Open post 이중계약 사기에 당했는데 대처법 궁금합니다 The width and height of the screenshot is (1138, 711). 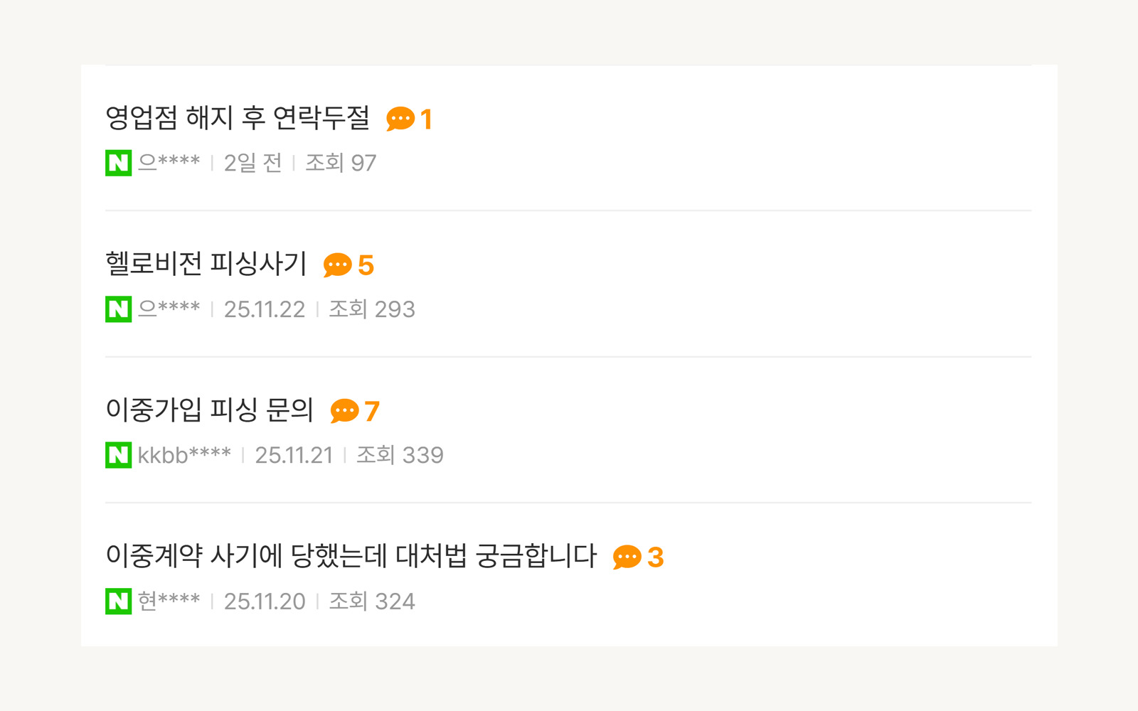(x=351, y=556)
